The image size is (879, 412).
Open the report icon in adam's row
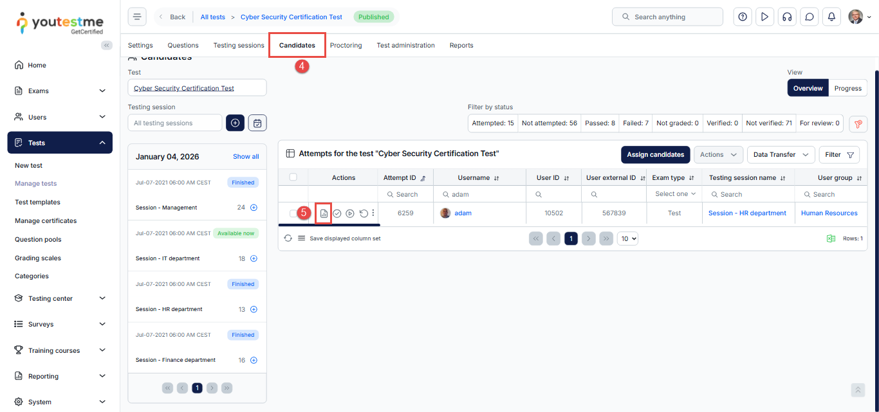coord(324,213)
